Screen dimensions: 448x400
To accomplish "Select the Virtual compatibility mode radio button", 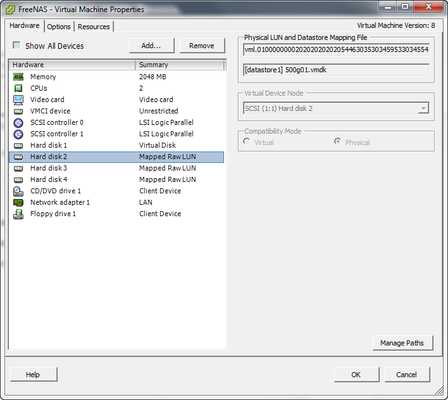I will [x=247, y=141].
